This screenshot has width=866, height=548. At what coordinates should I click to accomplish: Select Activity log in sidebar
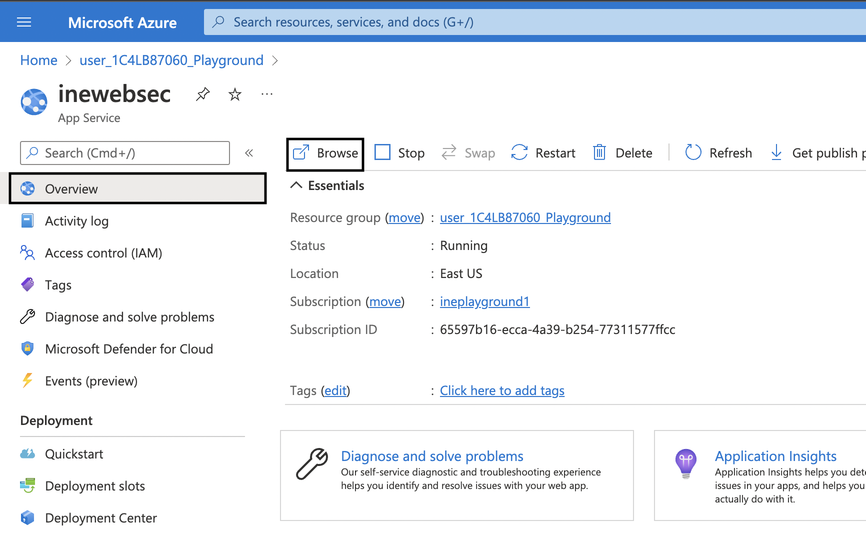(76, 221)
